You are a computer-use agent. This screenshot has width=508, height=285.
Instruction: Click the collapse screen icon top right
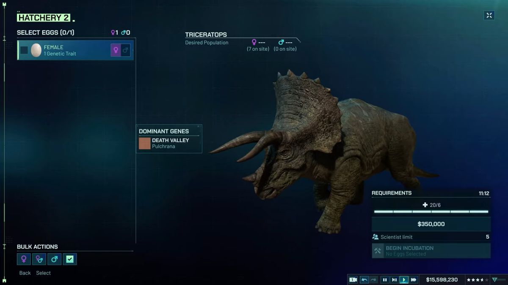point(489,15)
